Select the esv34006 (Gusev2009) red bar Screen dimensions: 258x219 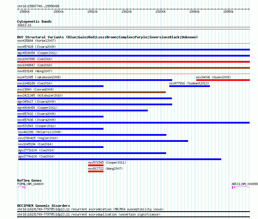coord(223,80)
